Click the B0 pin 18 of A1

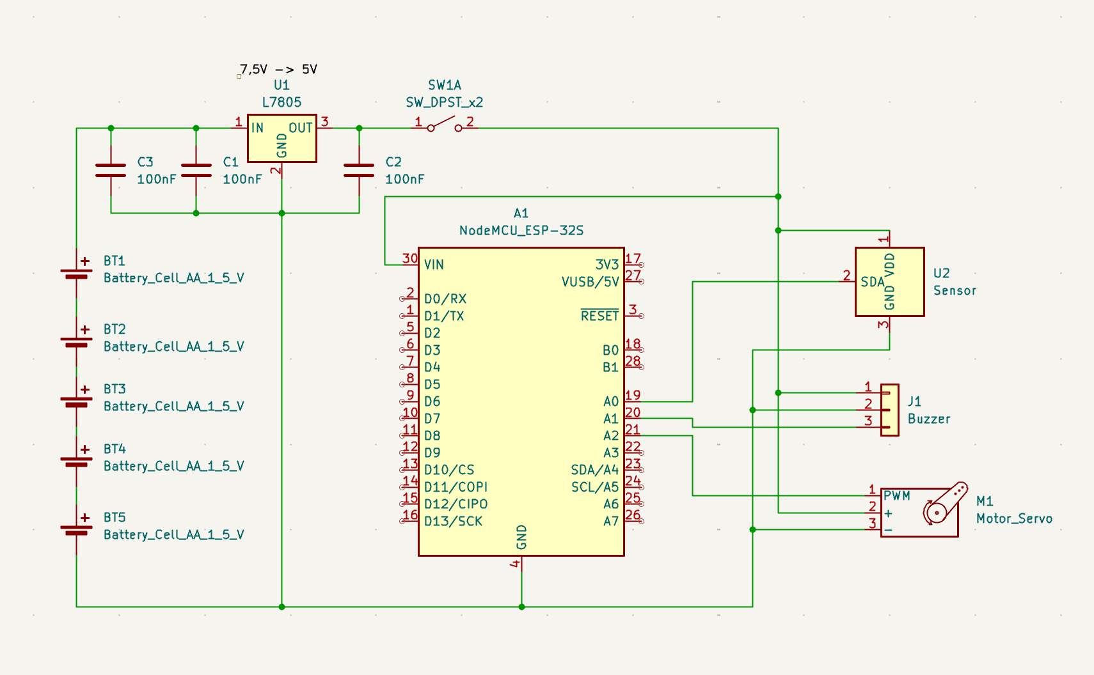pyautogui.click(x=634, y=350)
